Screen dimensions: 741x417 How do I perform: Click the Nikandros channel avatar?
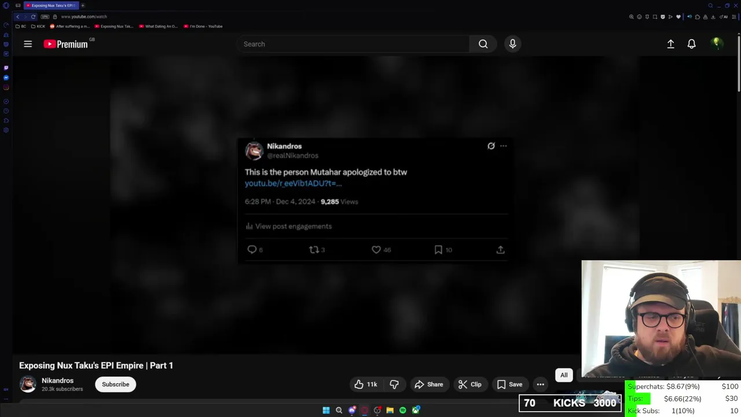click(x=28, y=385)
